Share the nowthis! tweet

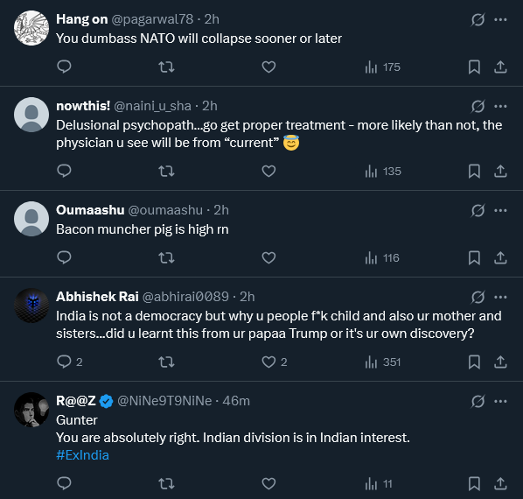point(500,171)
